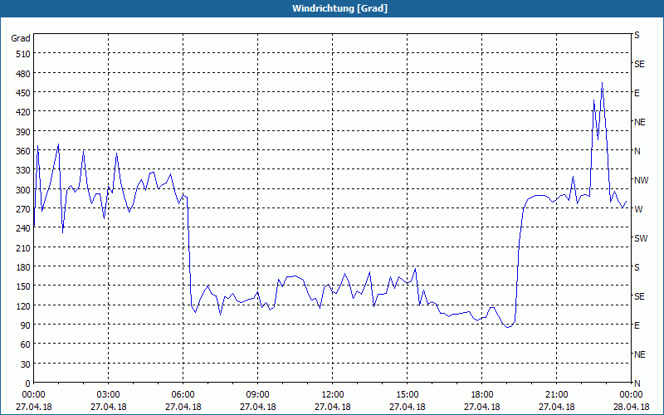Select the 390 value on the y-axis
This screenshot has height=415, width=664.
(23, 132)
